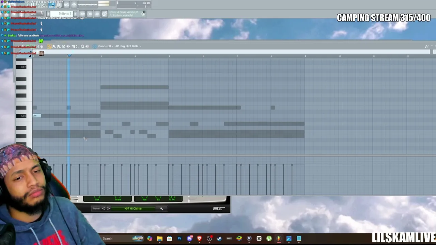The height and width of the screenshot is (245, 436).
Task: Jump to bar 5 on the timeline ruler
Action: [169, 56]
